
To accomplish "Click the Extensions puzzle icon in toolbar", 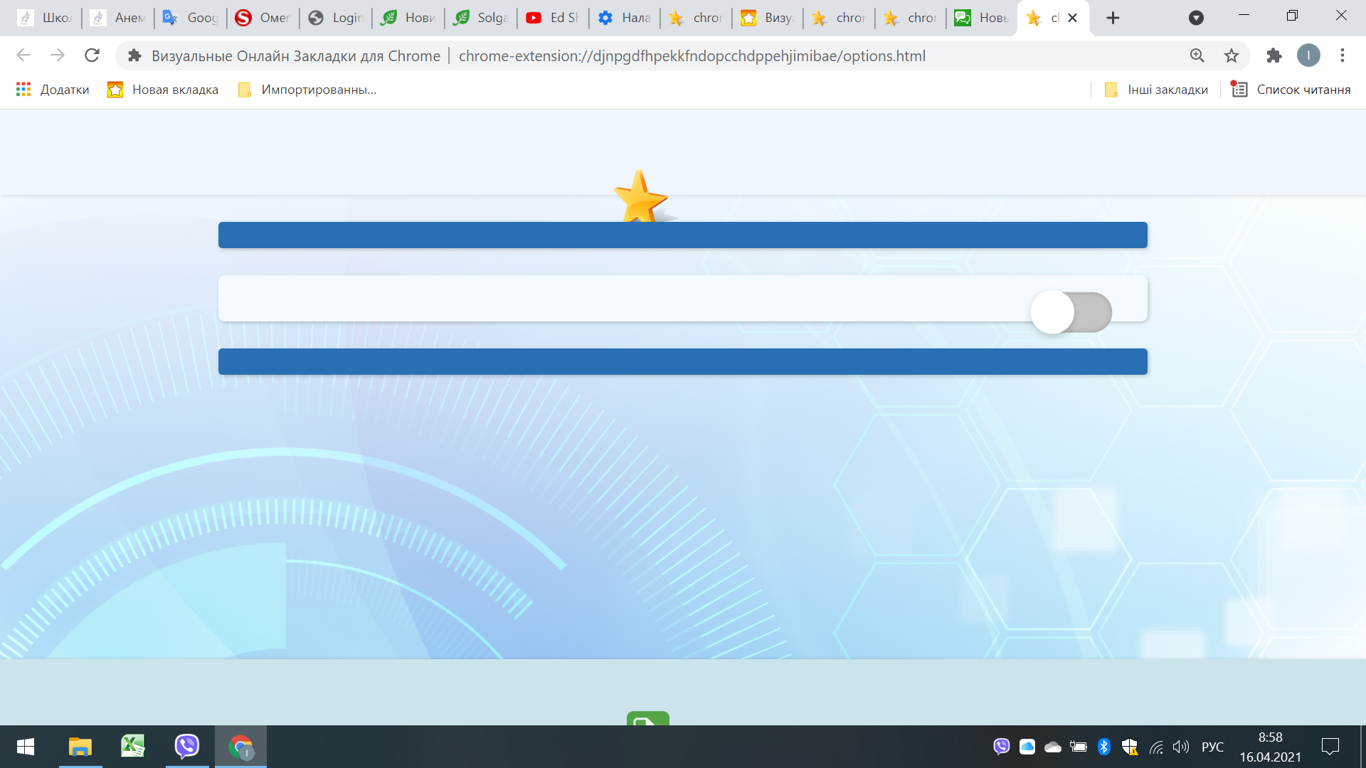I will (x=1274, y=55).
